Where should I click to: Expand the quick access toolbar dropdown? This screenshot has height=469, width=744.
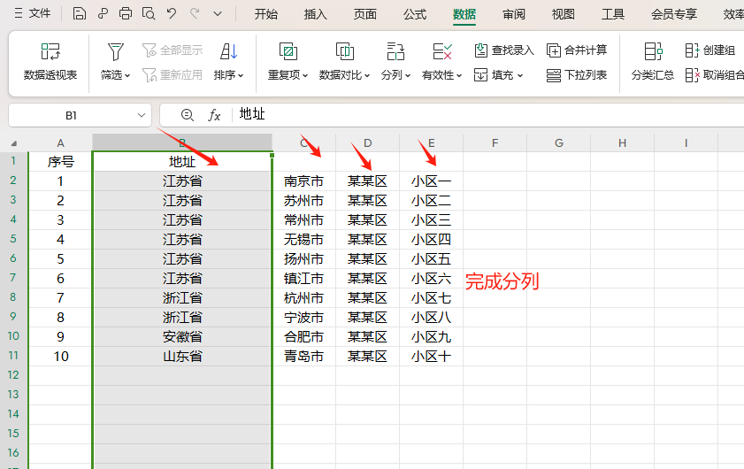(x=218, y=14)
